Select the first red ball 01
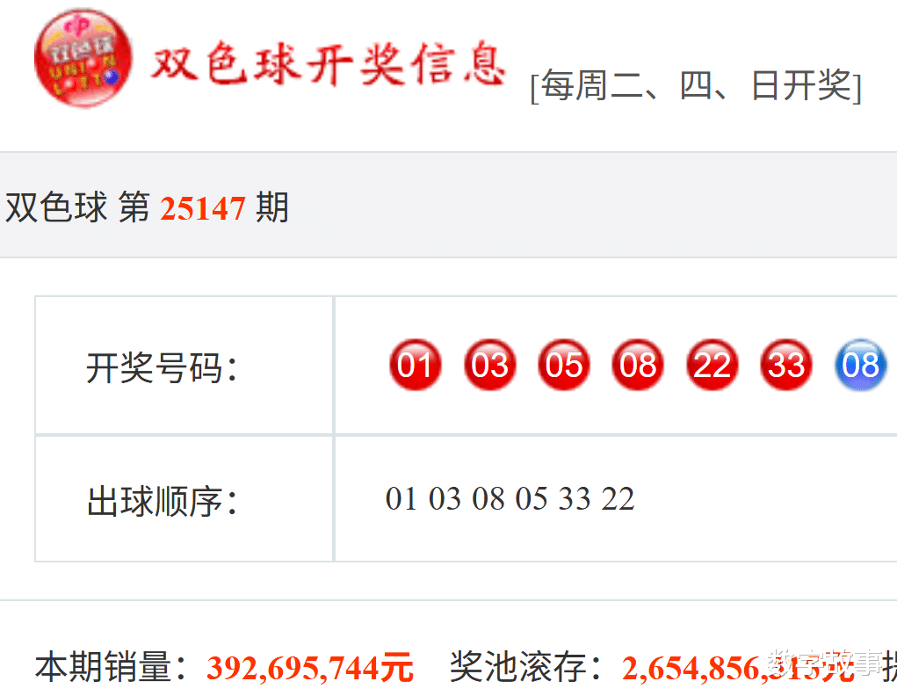The height and width of the screenshot is (696, 897). click(416, 365)
